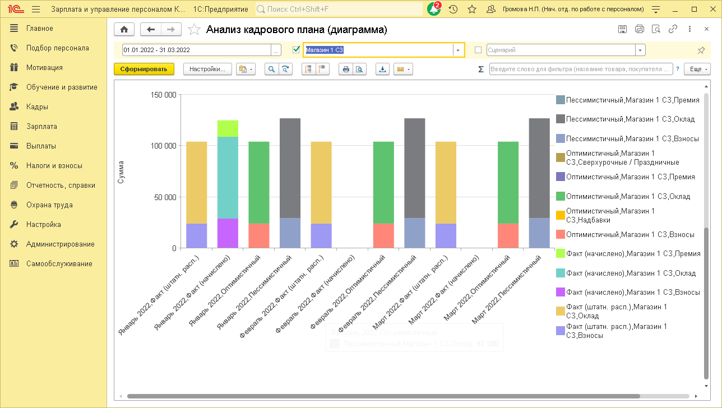Viewport: 722px width, 408px height.
Task: Click the period date range input field
Action: coord(196,50)
